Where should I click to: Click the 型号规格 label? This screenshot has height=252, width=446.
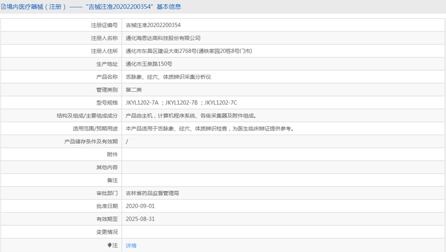click(107, 103)
